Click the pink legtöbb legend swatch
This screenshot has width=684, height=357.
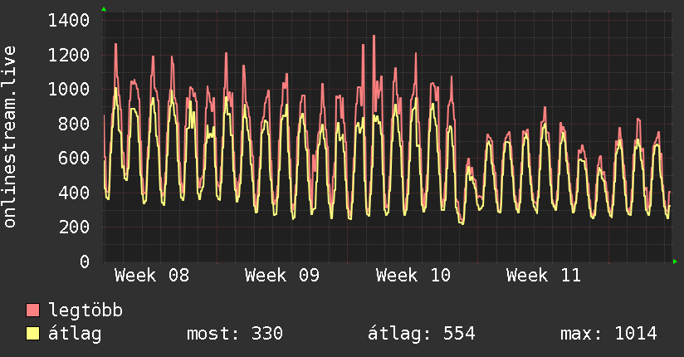32,310
